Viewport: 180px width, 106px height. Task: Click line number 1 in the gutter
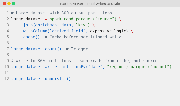pos(8,13)
